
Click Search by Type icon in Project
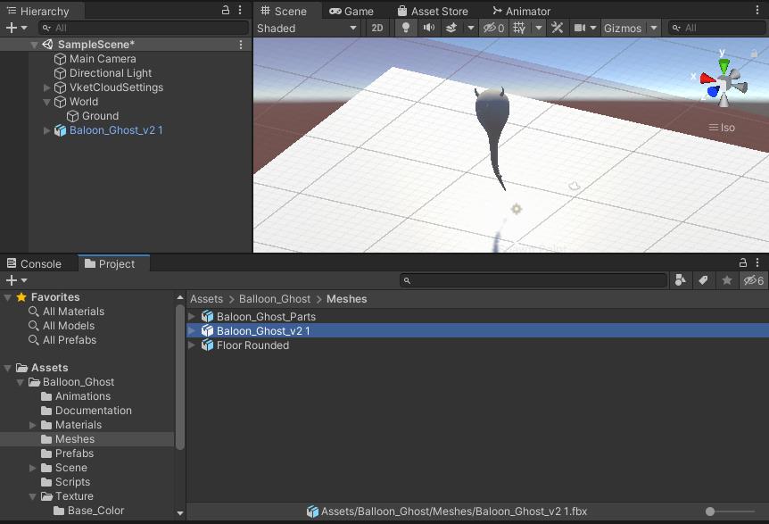[681, 280]
